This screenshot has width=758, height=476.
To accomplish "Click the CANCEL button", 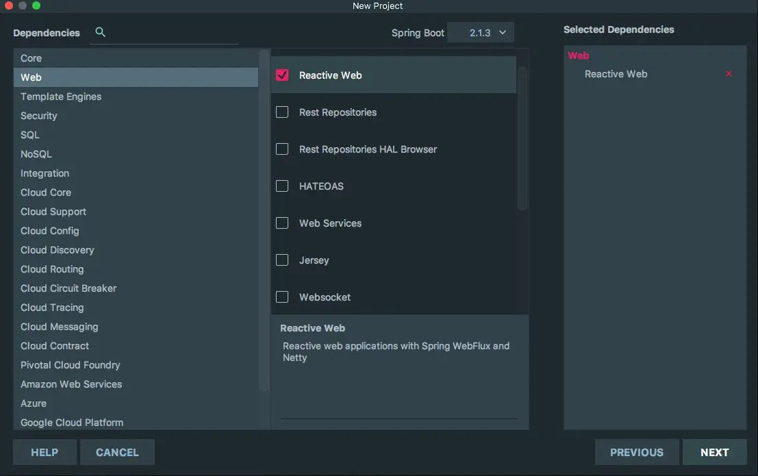I will tap(117, 452).
